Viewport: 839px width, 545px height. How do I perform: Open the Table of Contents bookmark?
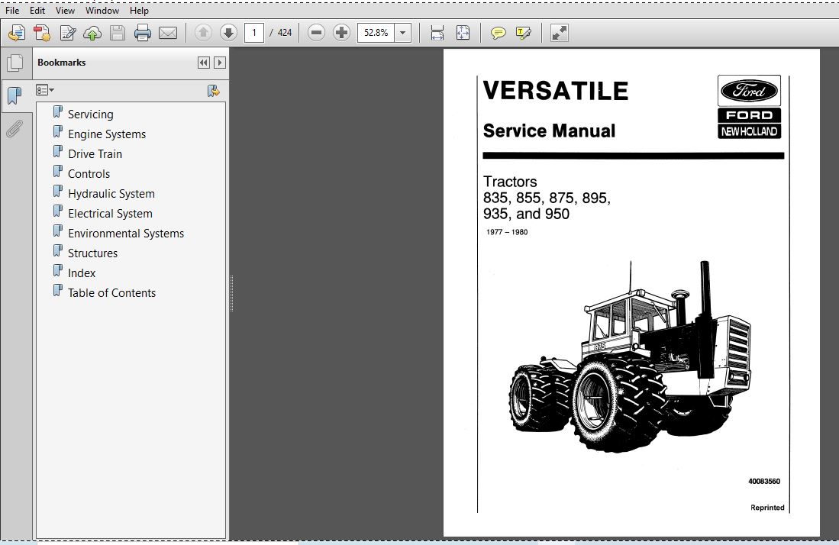click(x=111, y=292)
